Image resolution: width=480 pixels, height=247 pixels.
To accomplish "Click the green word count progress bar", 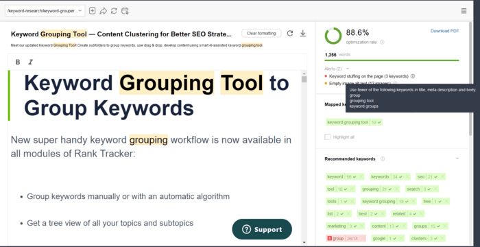I will tap(392, 60).
